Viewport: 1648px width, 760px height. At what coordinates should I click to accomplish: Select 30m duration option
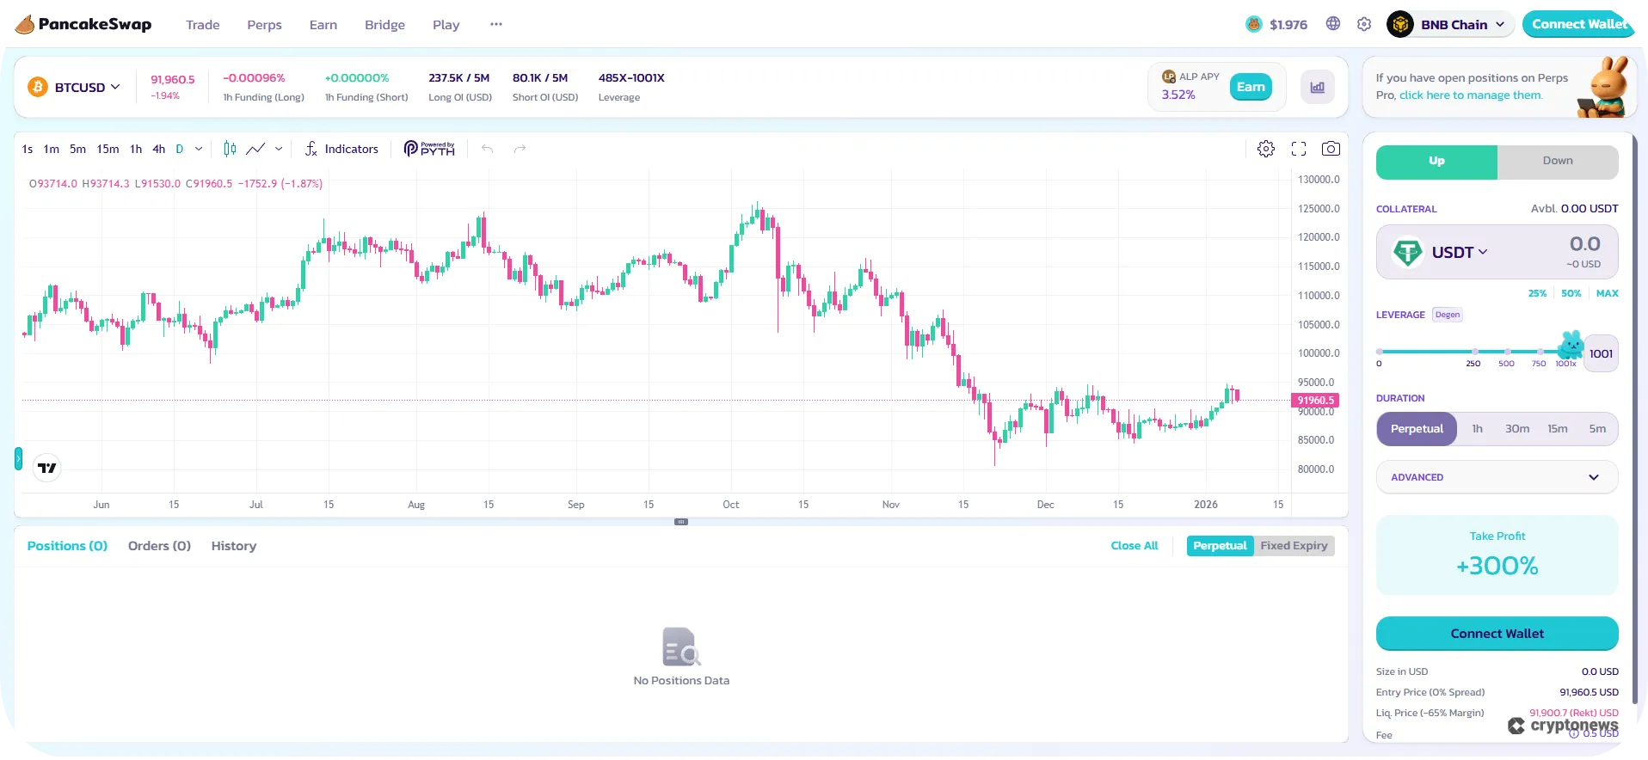1517,429
